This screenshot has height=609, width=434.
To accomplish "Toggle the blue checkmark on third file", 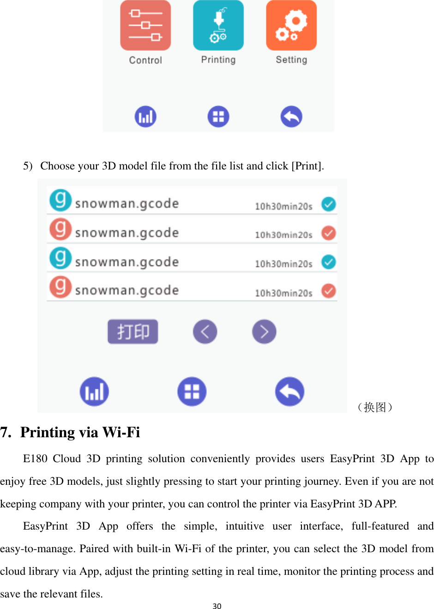I will 329,262.
